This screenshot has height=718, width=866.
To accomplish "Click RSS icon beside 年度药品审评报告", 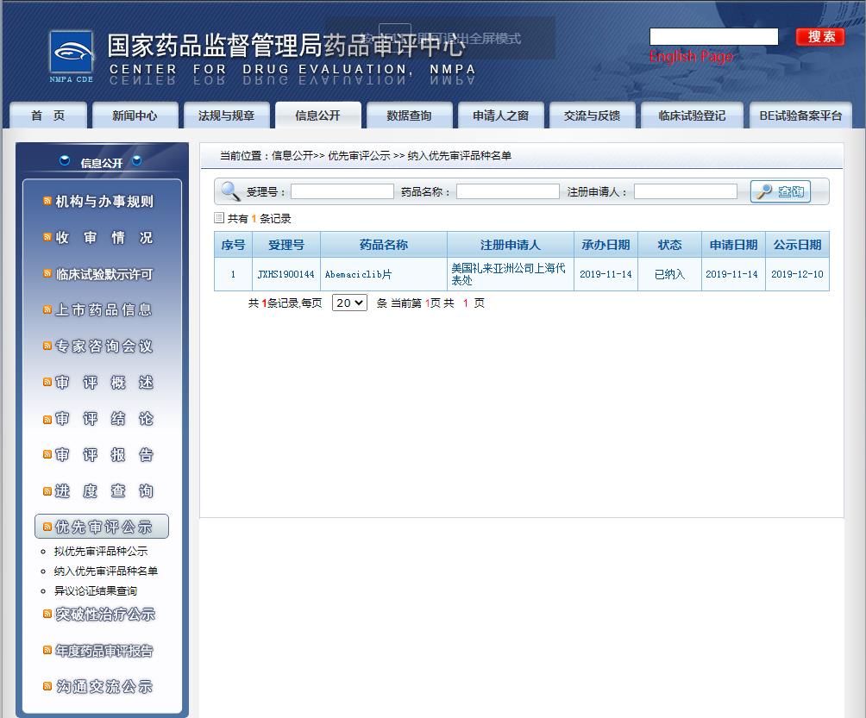I will [x=47, y=650].
